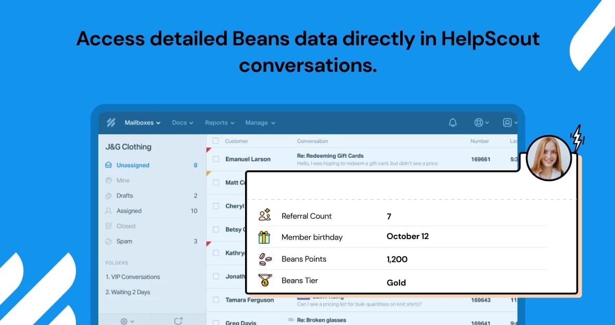Click the new conversation icon in sidebar footer

(x=178, y=321)
